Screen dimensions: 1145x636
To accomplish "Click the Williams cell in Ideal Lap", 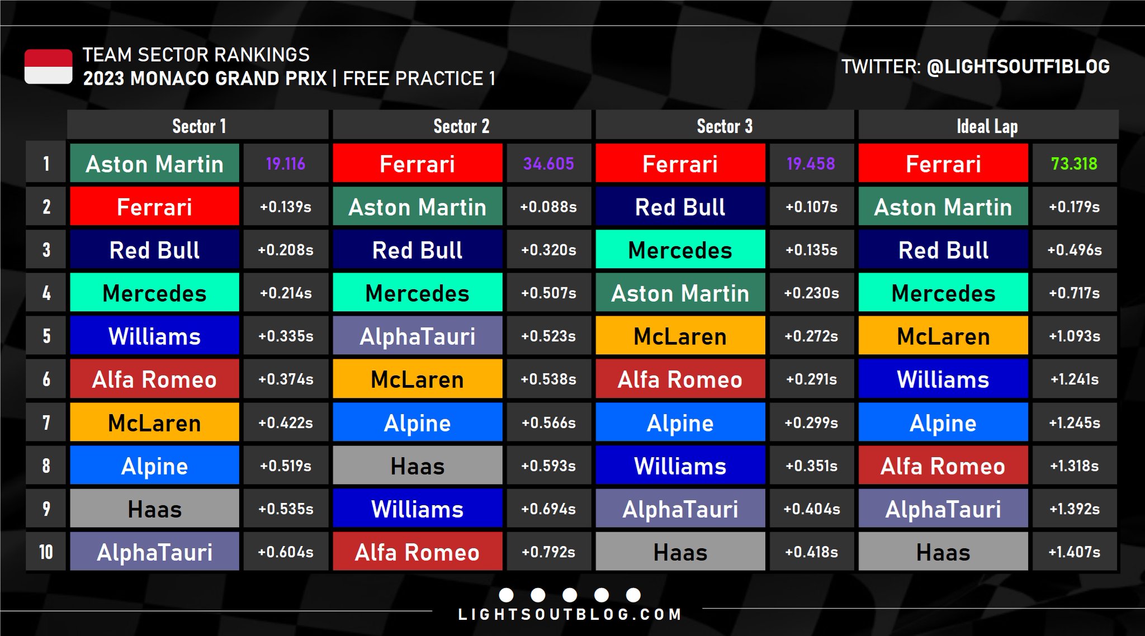I will [944, 379].
